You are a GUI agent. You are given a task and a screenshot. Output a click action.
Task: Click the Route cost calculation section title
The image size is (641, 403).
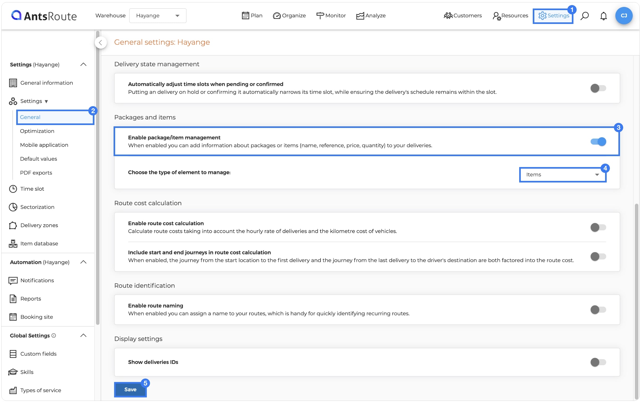(x=148, y=203)
